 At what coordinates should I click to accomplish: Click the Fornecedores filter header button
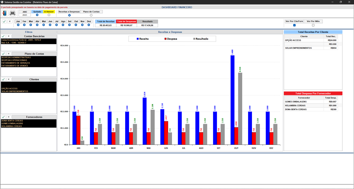[x=34, y=117]
